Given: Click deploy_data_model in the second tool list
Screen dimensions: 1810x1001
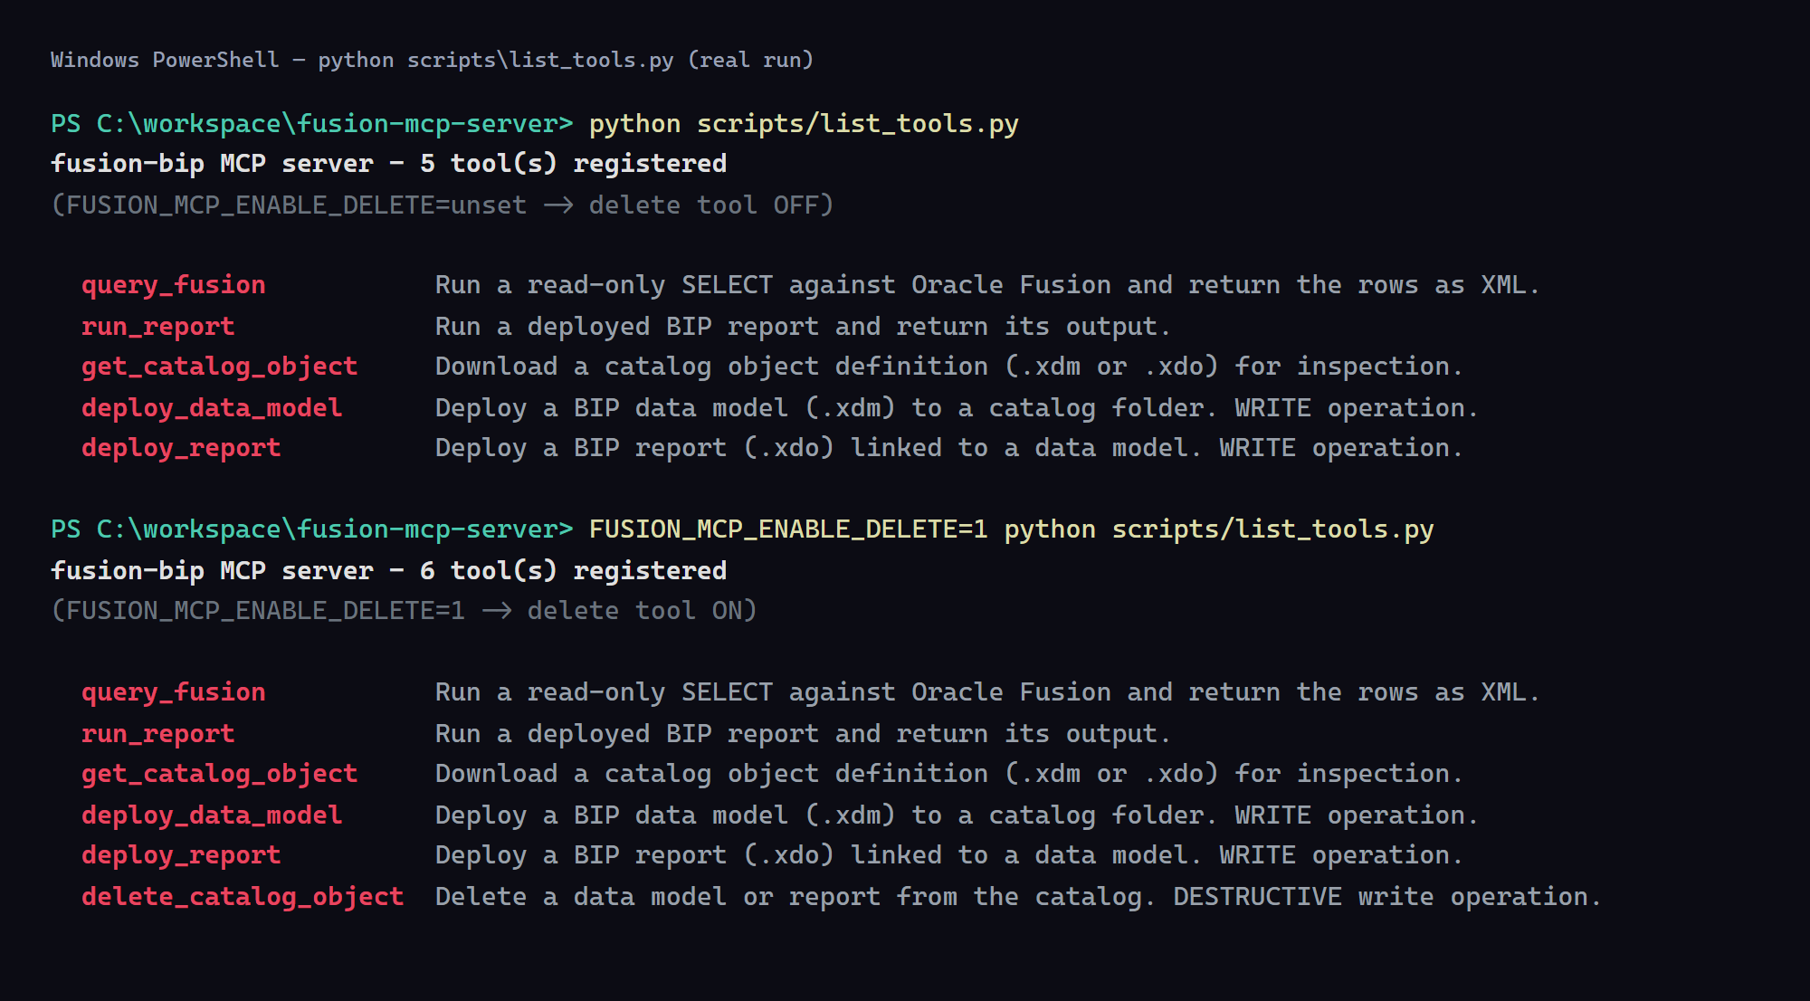Looking at the screenshot, I should pyautogui.click(x=212, y=815).
